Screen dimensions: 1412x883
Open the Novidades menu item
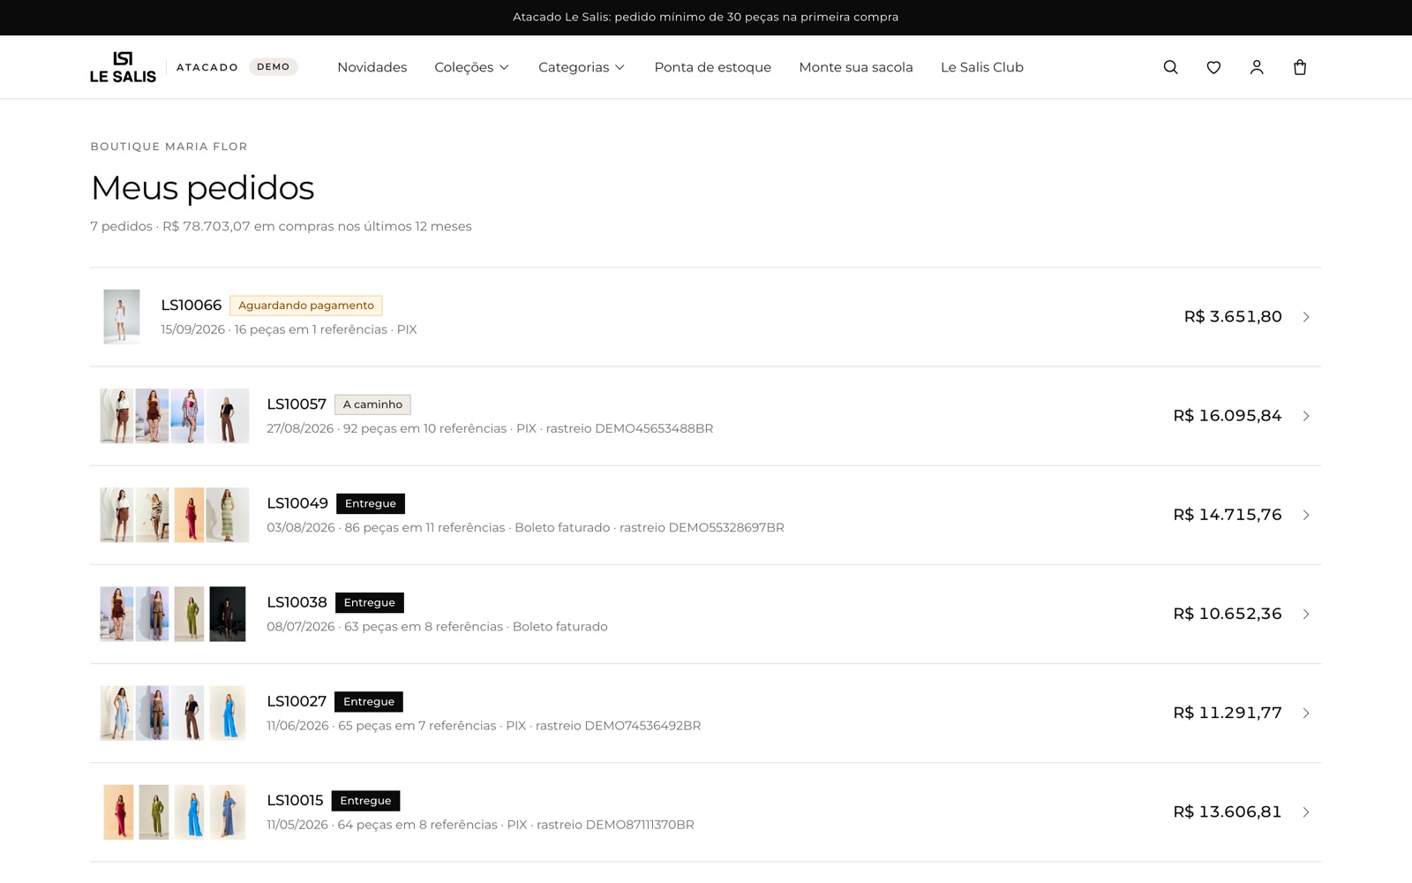[372, 67]
